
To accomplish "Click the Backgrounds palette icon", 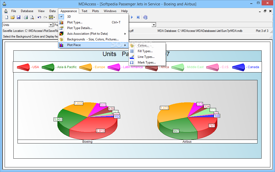I will (x=61, y=39).
